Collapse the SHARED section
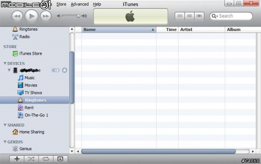The width and height of the screenshot is (261, 164). click(x=5, y=125)
